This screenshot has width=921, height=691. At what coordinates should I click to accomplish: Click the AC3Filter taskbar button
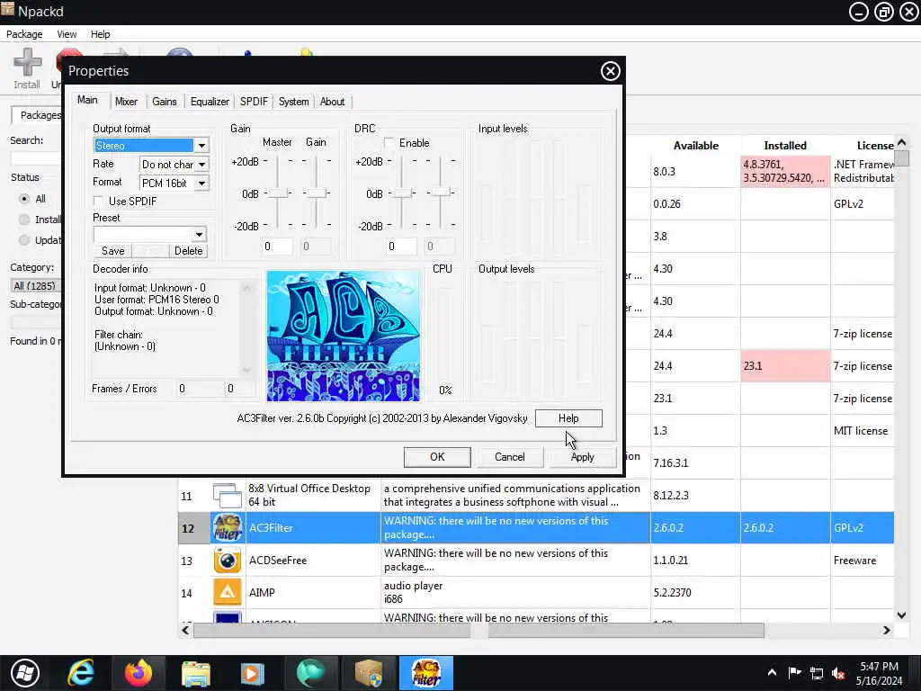coord(425,673)
